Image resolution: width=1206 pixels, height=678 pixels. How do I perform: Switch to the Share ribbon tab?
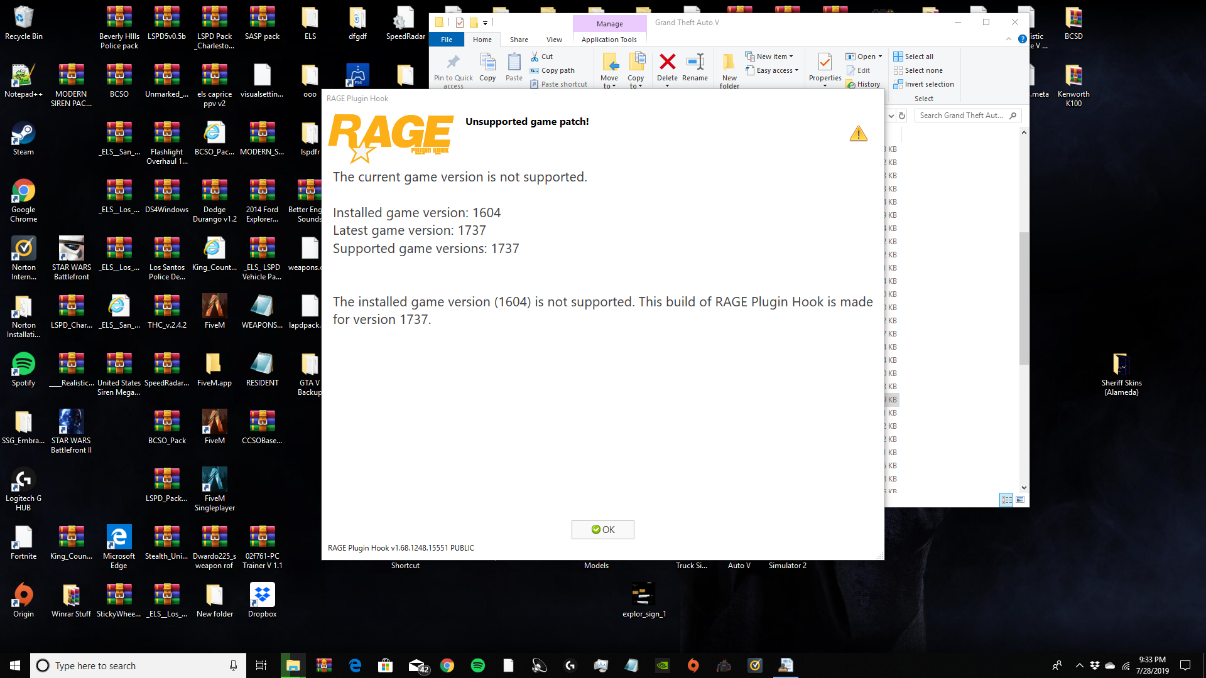pos(519,40)
